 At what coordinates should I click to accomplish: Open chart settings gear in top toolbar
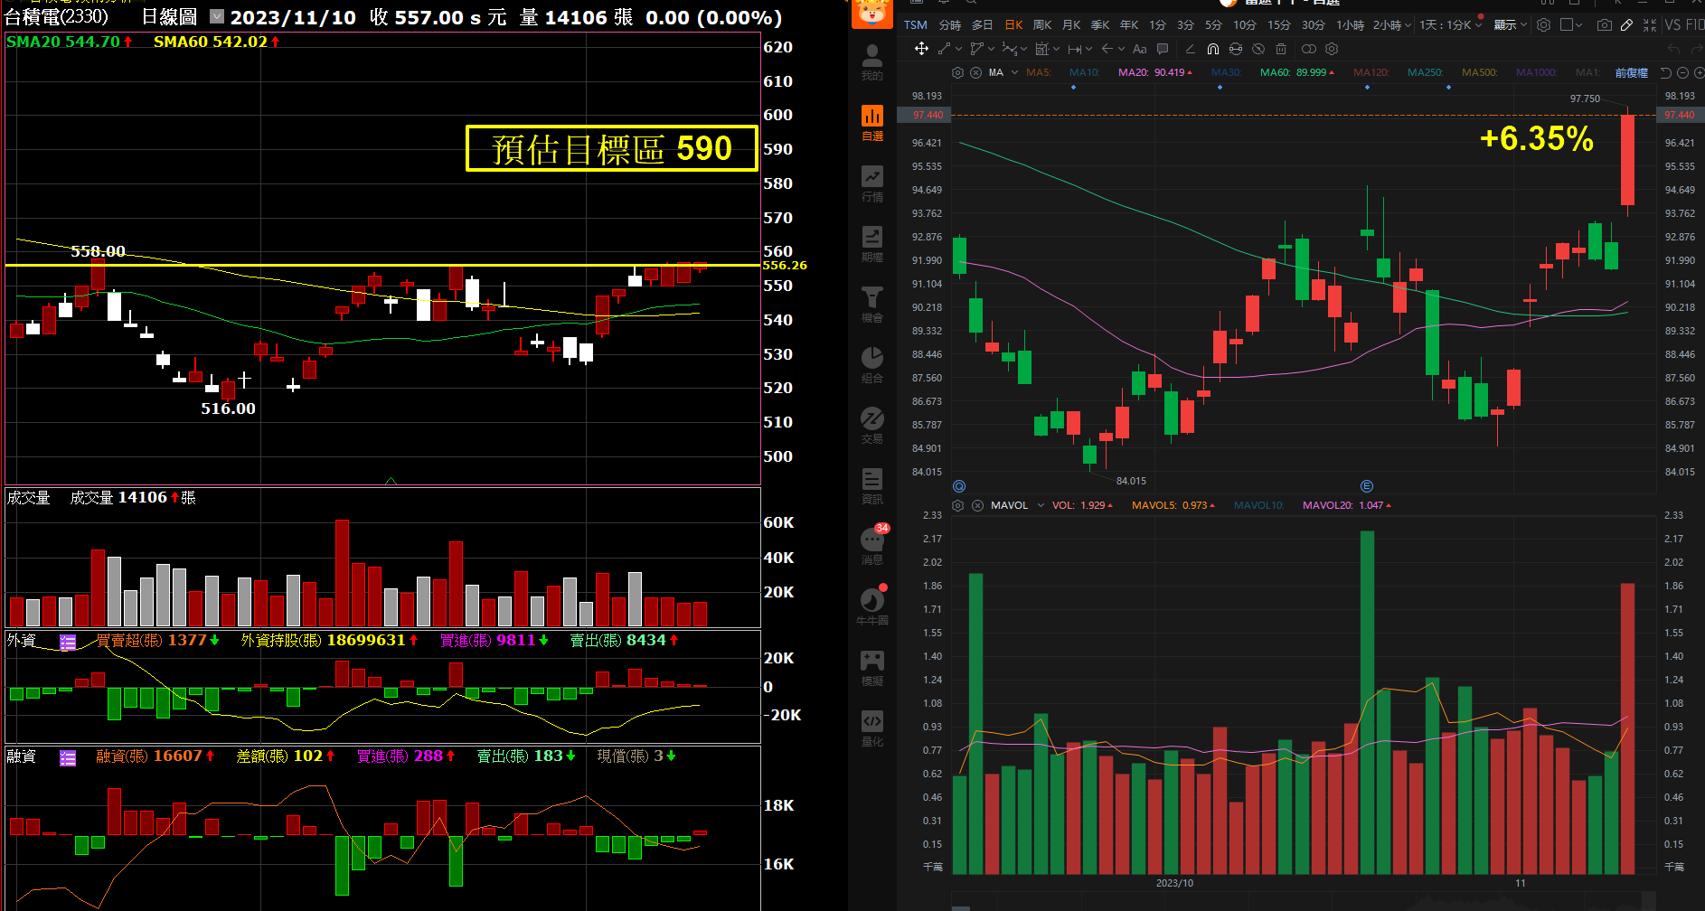[x=1543, y=25]
